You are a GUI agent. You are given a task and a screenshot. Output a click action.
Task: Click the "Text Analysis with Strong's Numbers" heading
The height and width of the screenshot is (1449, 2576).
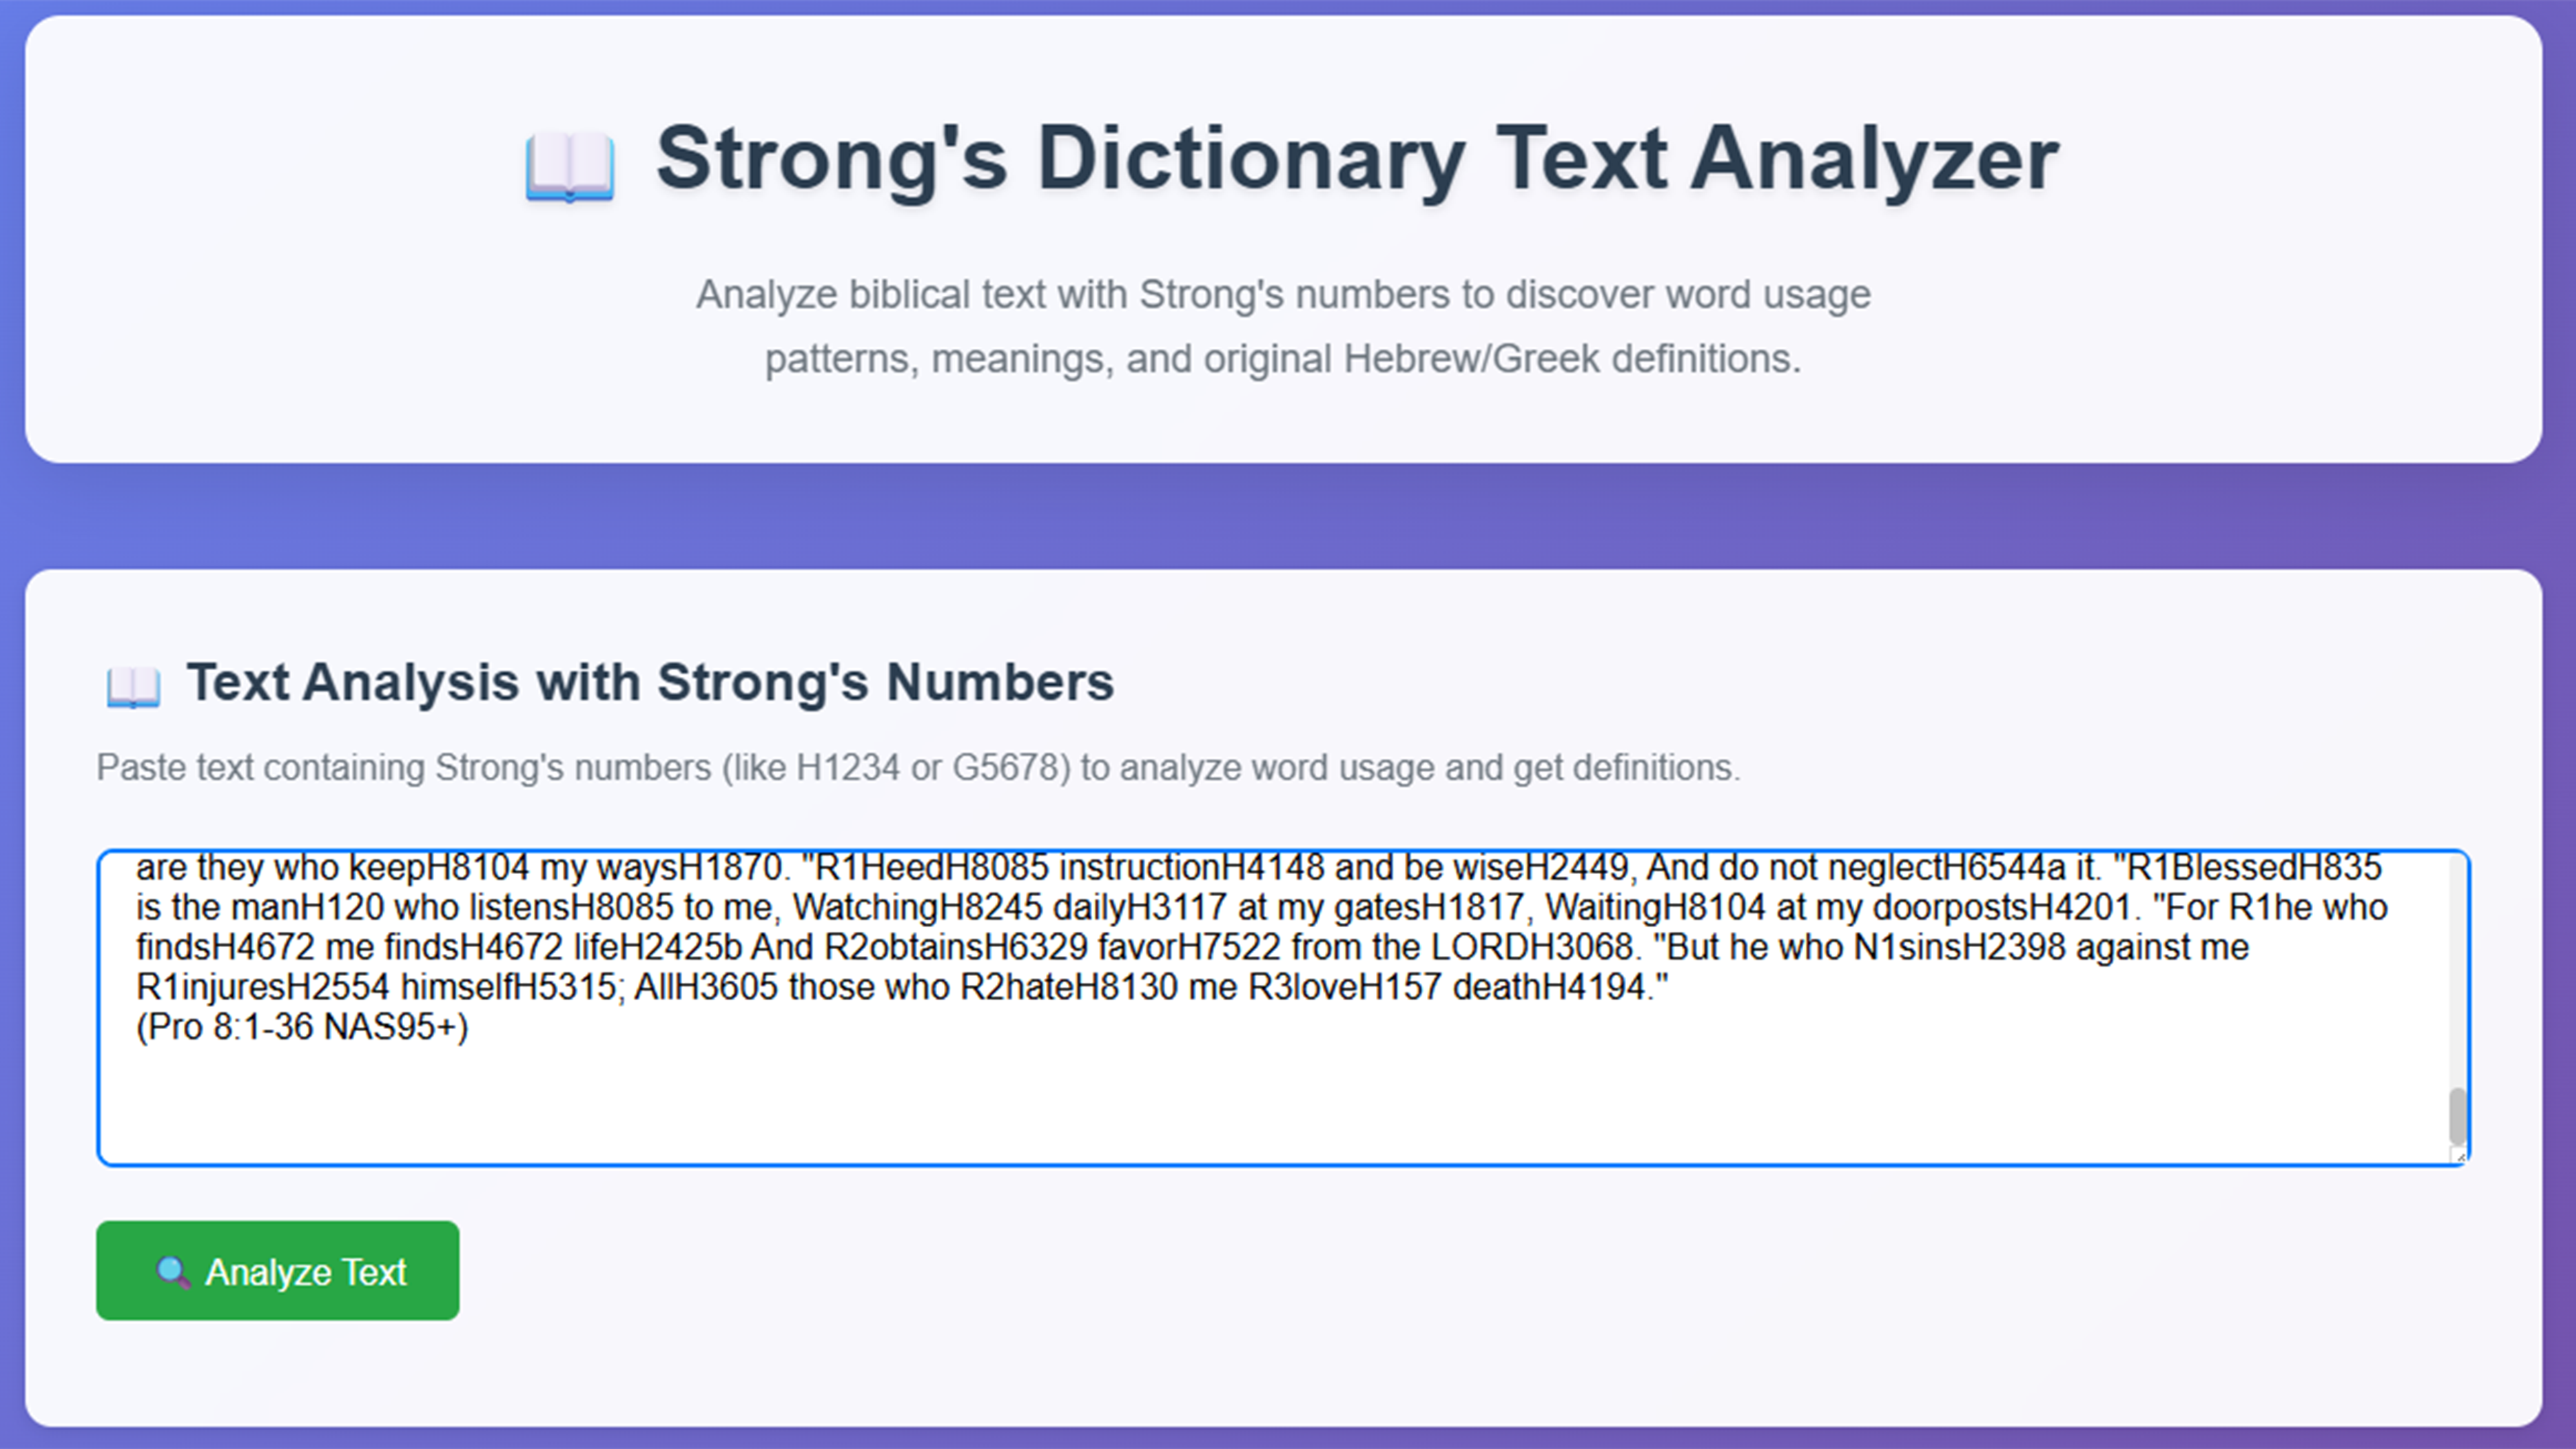pyautogui.click(x=650, y=683)
